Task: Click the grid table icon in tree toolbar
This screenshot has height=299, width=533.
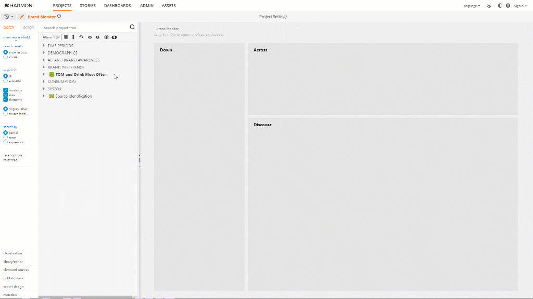Action: click(x=66, y=37)
